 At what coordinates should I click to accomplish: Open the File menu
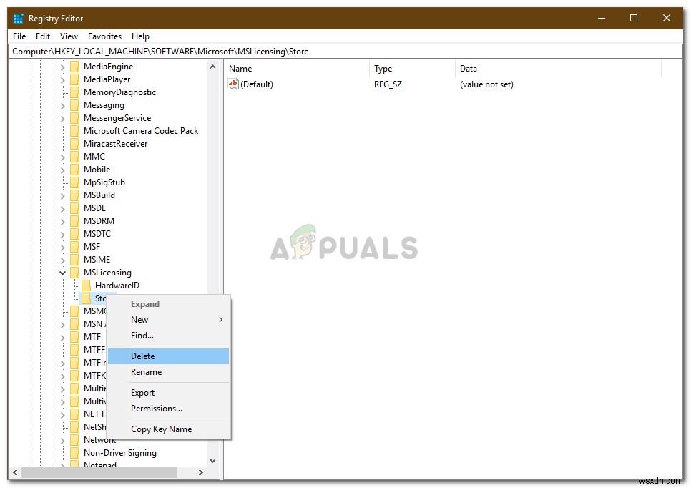pyautogui.click(x=19, y=36)
